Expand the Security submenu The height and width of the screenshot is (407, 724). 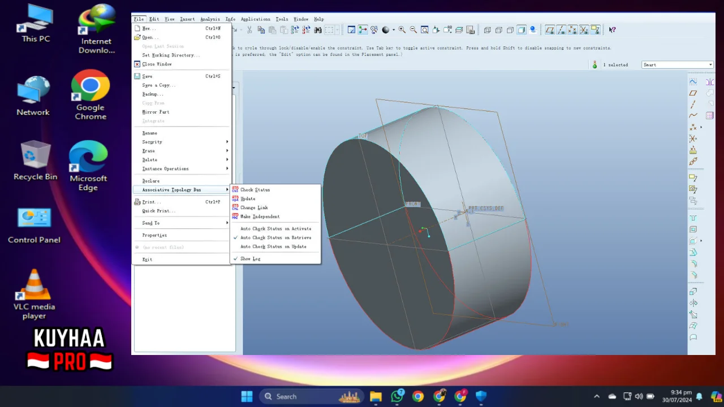[182, 142]
